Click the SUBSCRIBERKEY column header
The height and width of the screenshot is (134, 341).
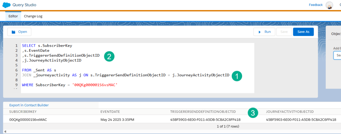(x=23, y=112)
